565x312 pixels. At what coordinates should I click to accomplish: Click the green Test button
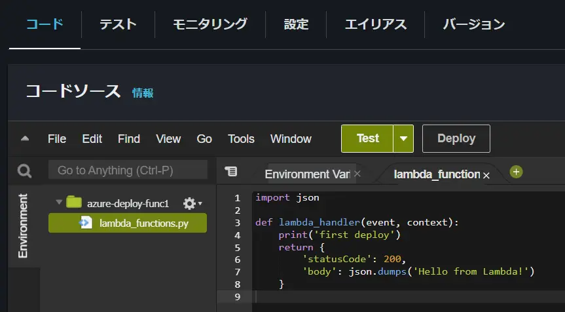pyautogui.click(x=367, y=138)
